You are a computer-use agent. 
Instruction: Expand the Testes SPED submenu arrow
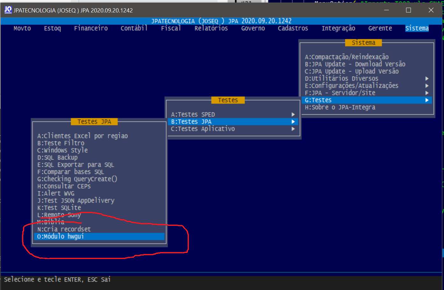point(293,115)
